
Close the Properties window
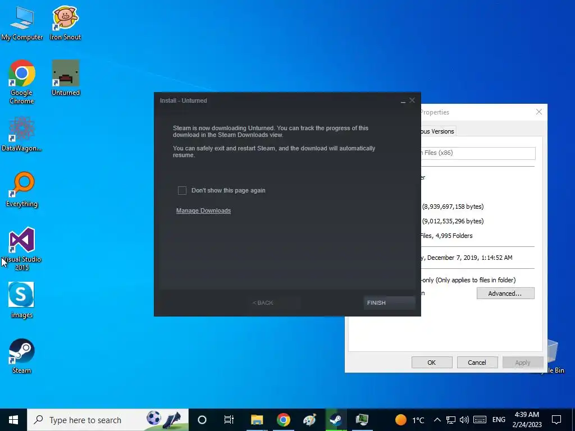click(539, 112)
